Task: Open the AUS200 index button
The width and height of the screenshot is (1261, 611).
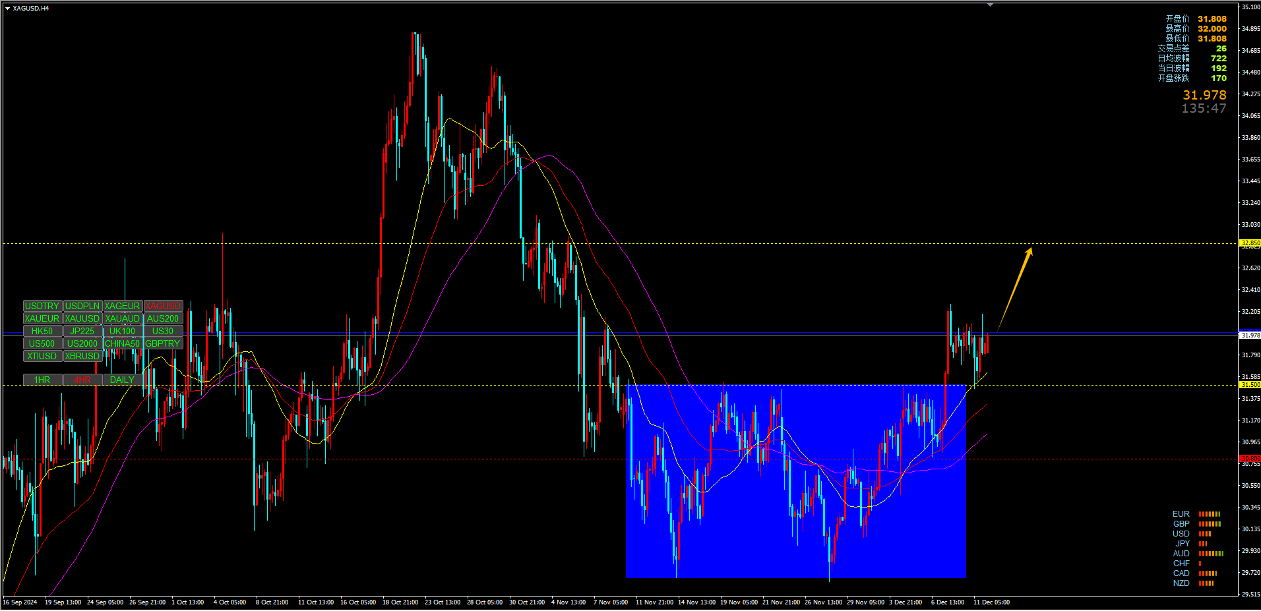Action: [163, 318]
